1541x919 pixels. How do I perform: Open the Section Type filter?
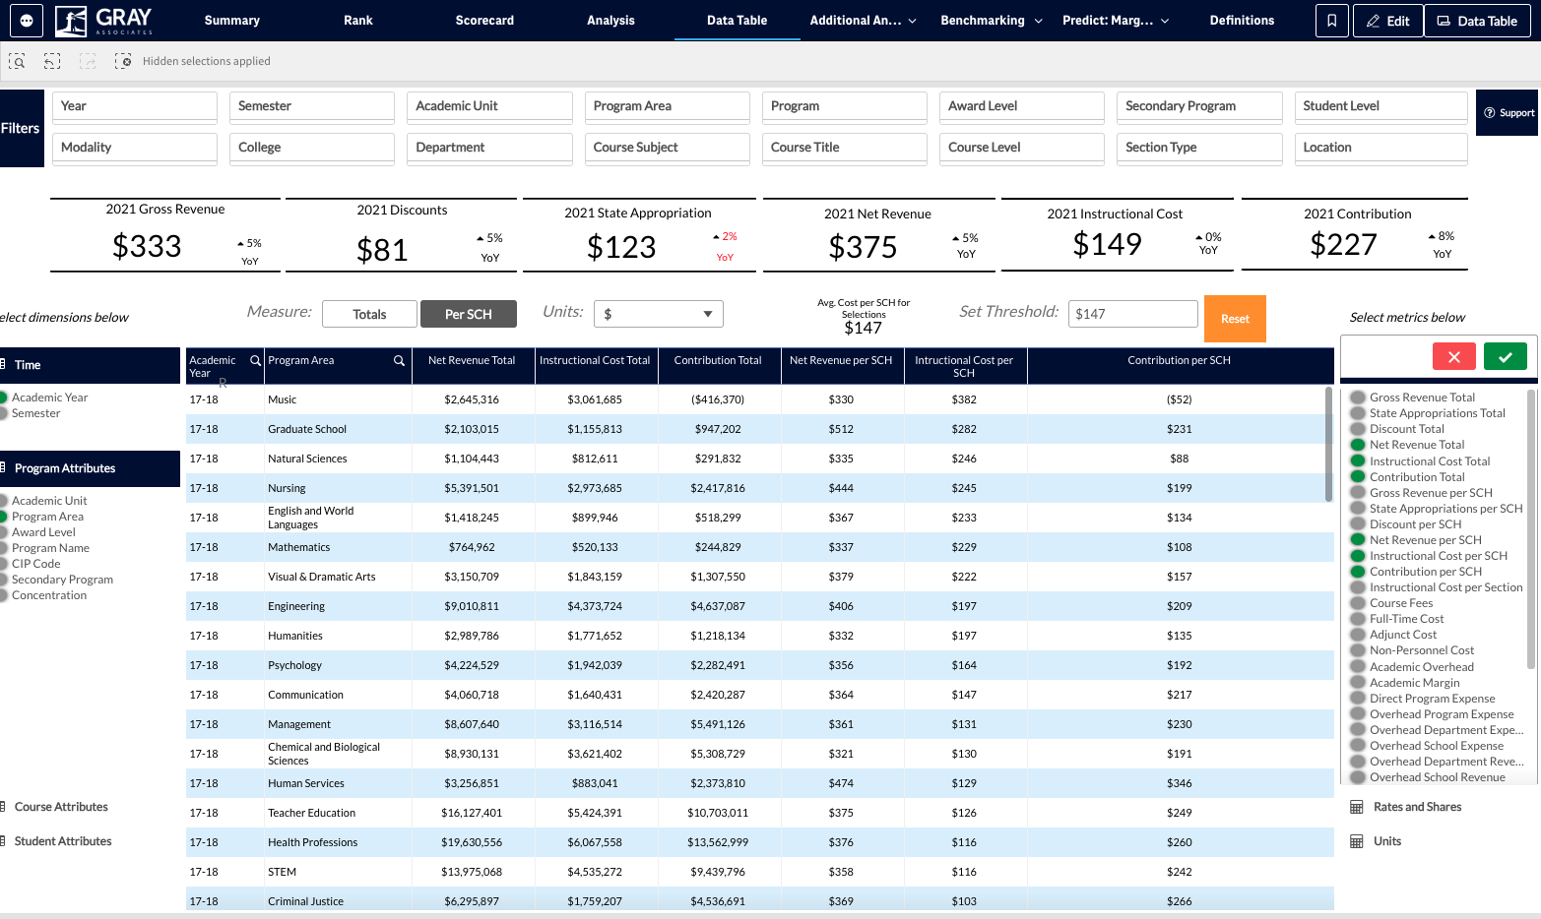point(1199,148)
